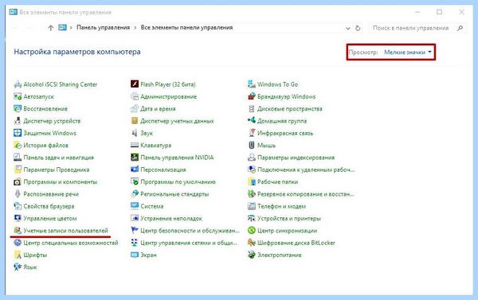The image size is (478, 300).
Task: Open Программы по умолчанию icon
Action: tap(135, 181)
